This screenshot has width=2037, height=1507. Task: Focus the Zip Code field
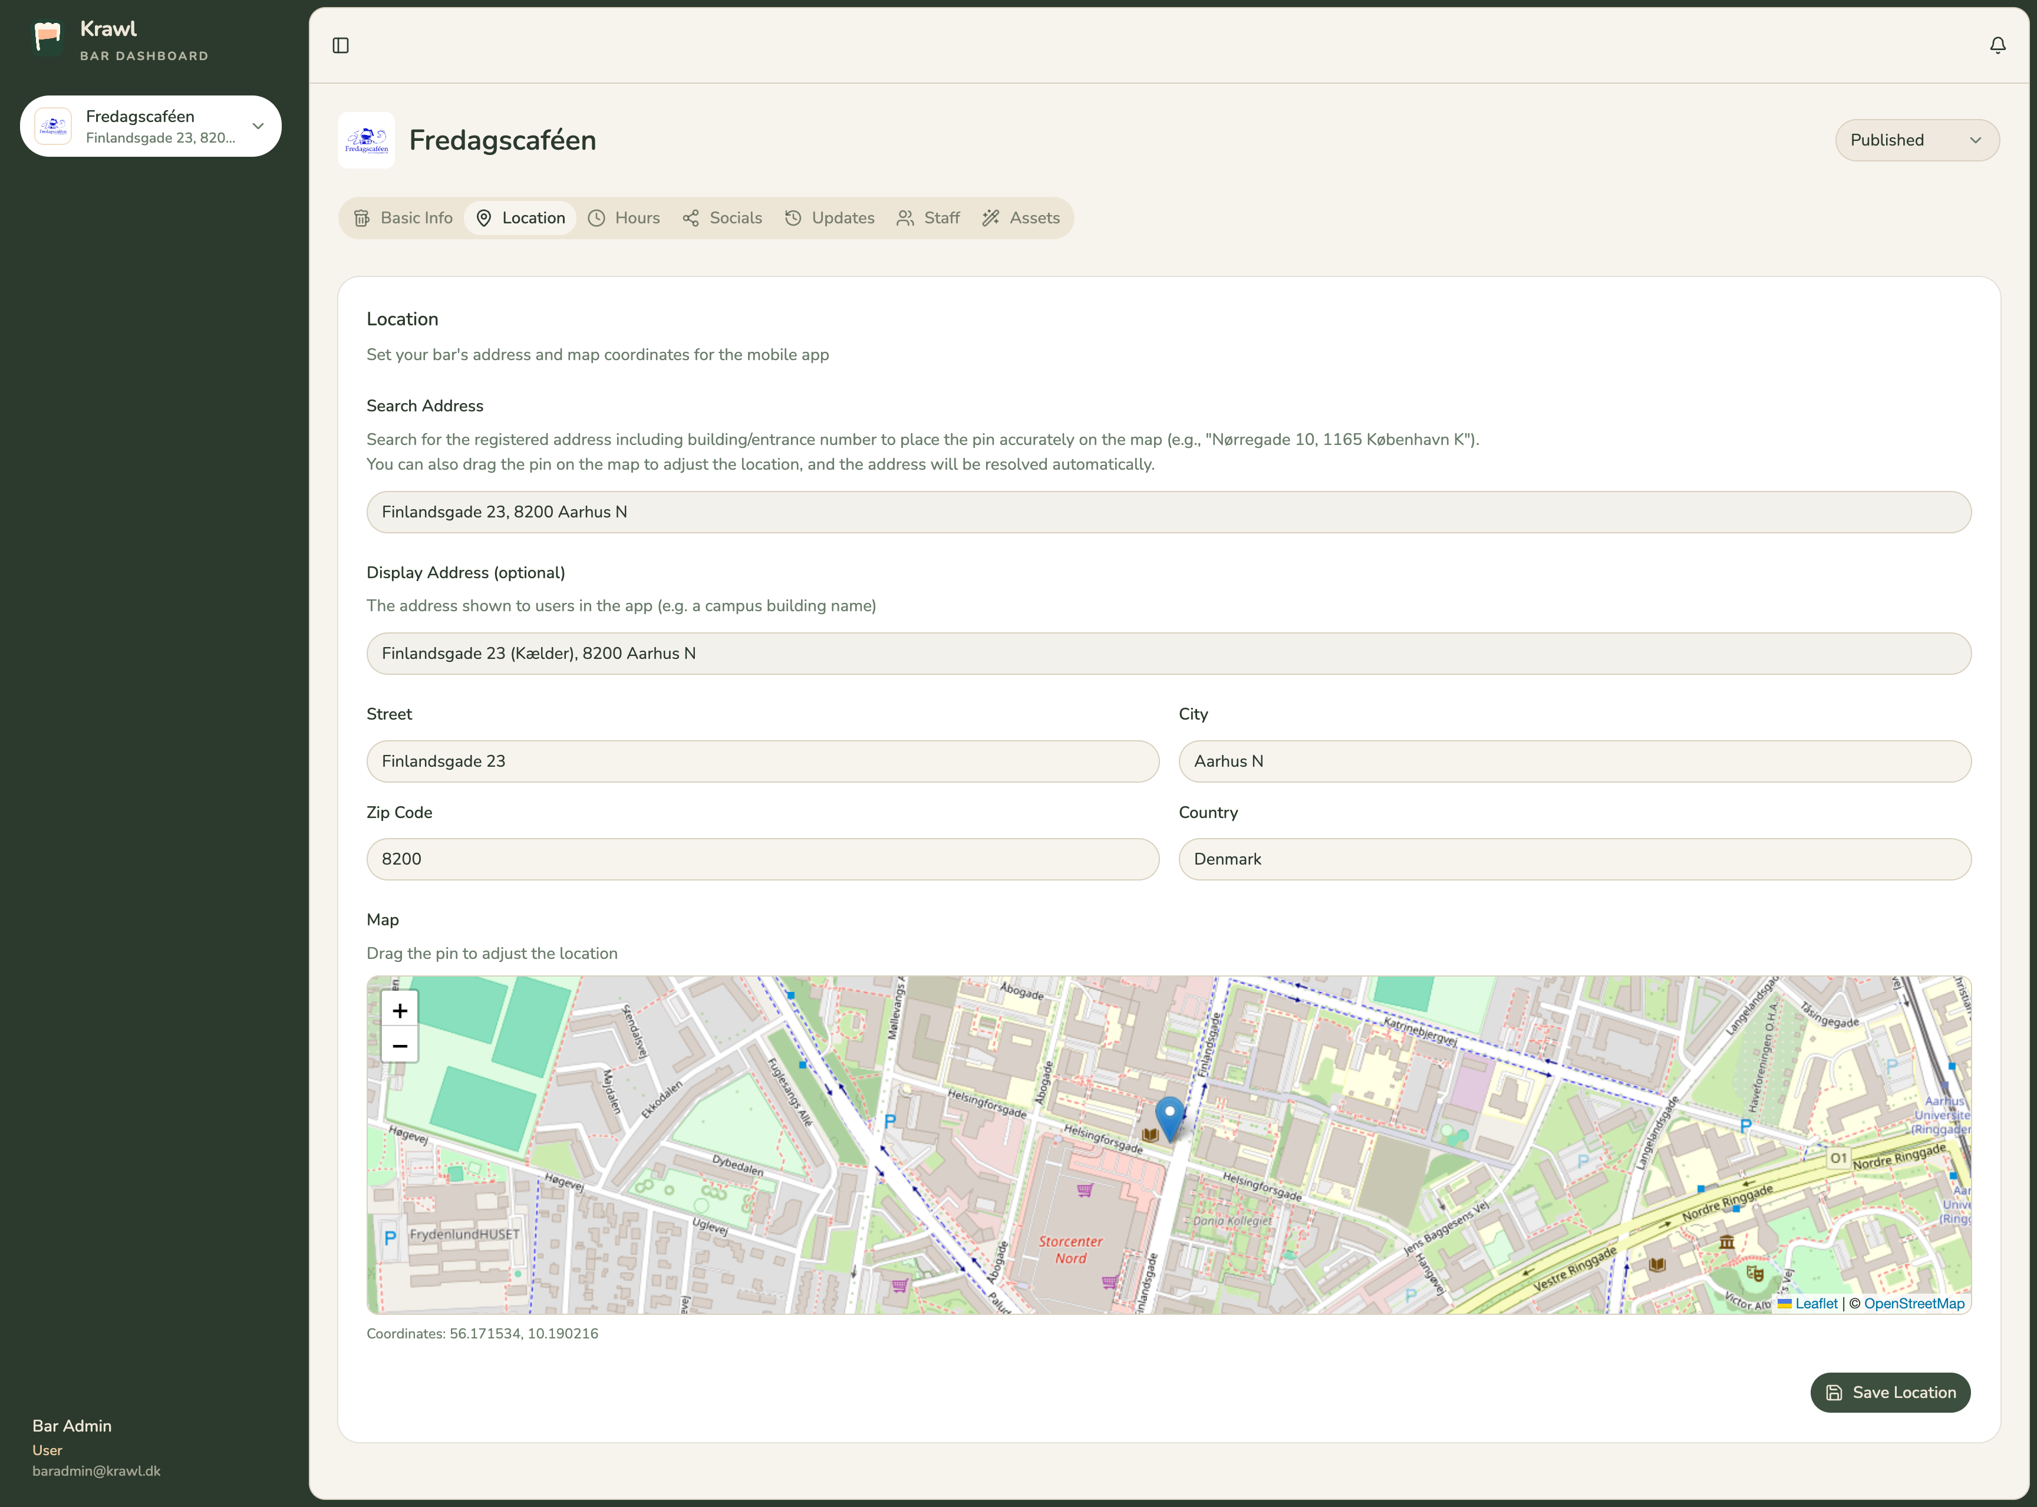(x=763, y=859)
